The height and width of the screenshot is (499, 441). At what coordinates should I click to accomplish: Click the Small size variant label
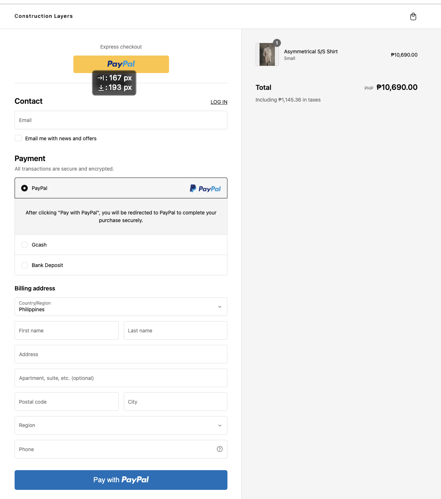[289, 58]
